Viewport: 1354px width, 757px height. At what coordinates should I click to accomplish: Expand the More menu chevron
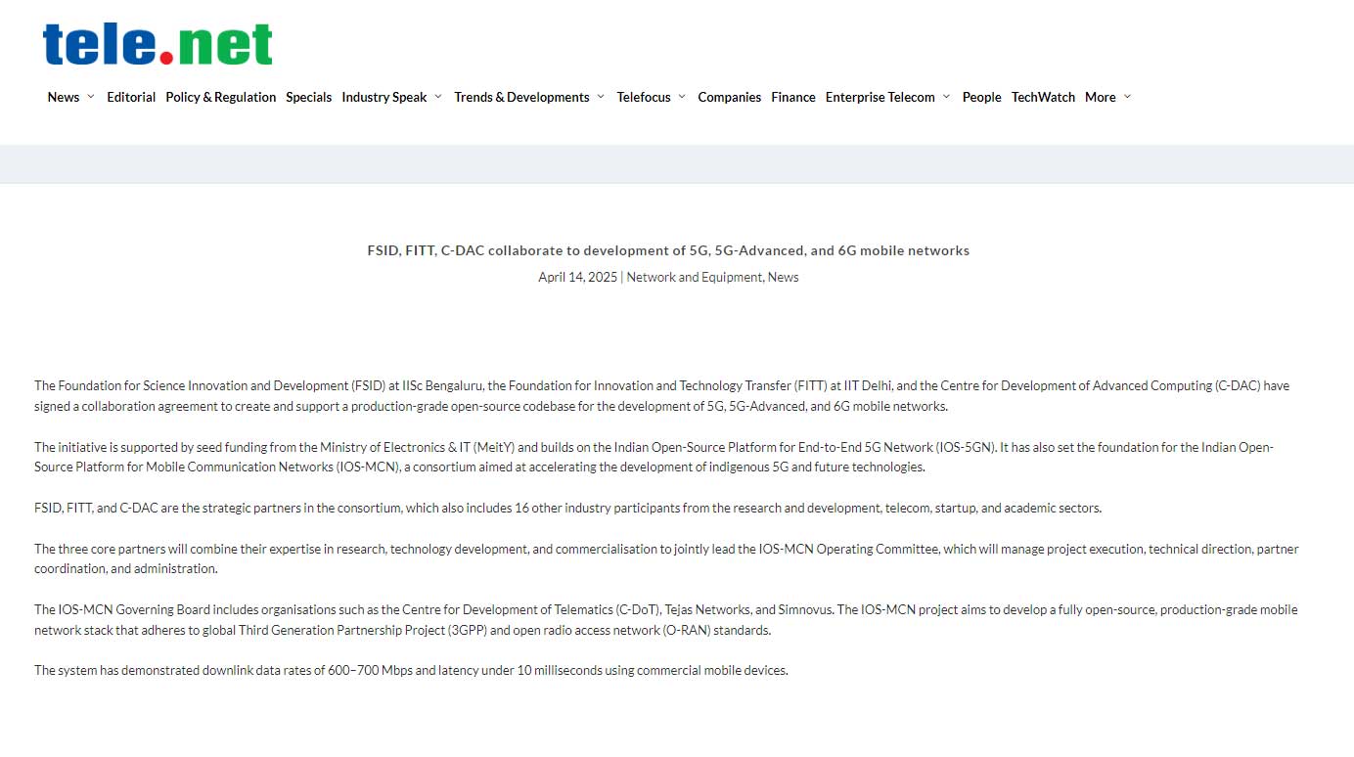[x=1127, y=97]
